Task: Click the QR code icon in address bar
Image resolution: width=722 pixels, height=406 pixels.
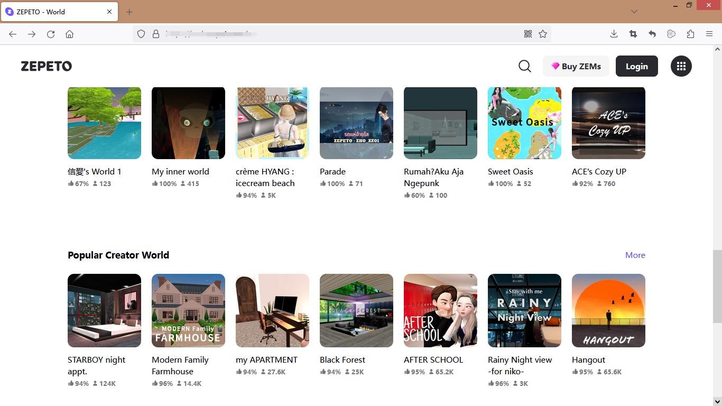Action: click(x=527, y=34)
